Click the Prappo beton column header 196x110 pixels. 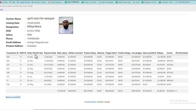point(111,53)
